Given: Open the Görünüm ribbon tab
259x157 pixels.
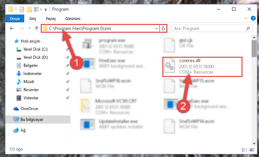Looking at the screenshot, I should click(73, 19).
